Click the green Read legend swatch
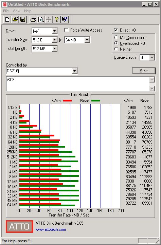161x245 pixels. (95, 101)
